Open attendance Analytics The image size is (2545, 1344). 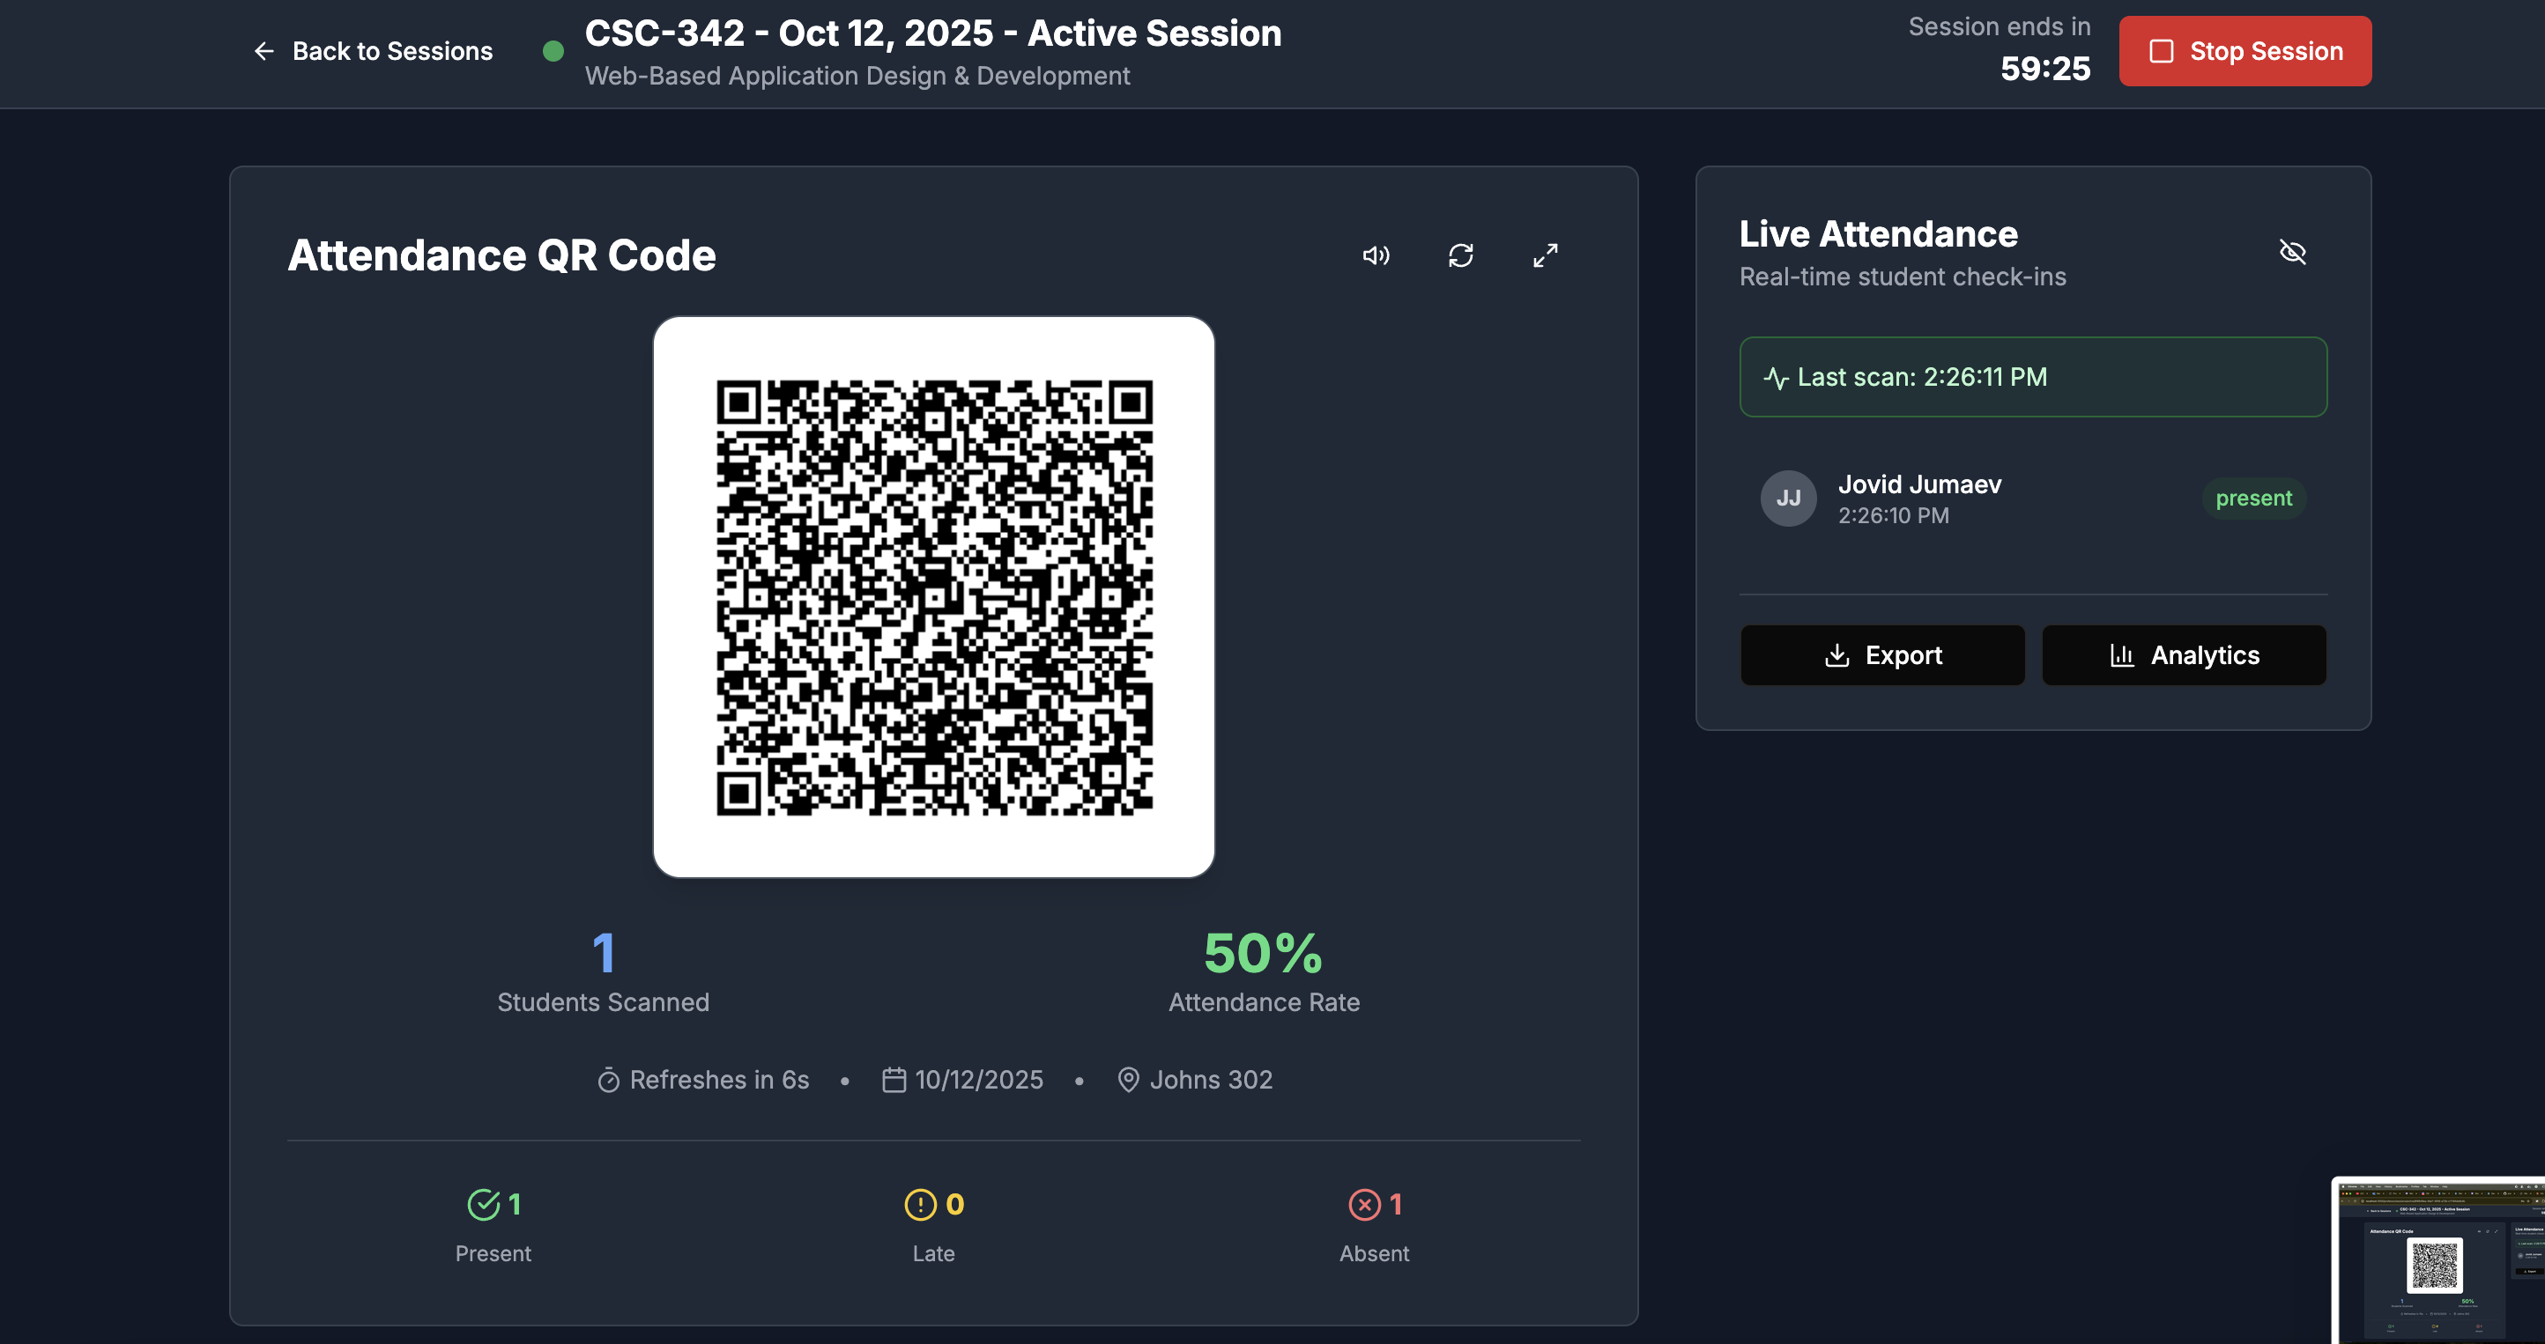[2184, 655]
